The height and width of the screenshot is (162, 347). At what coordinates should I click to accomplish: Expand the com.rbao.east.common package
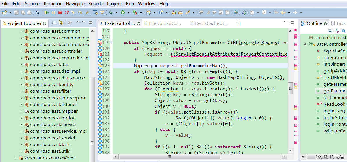[x=21, y=31]
